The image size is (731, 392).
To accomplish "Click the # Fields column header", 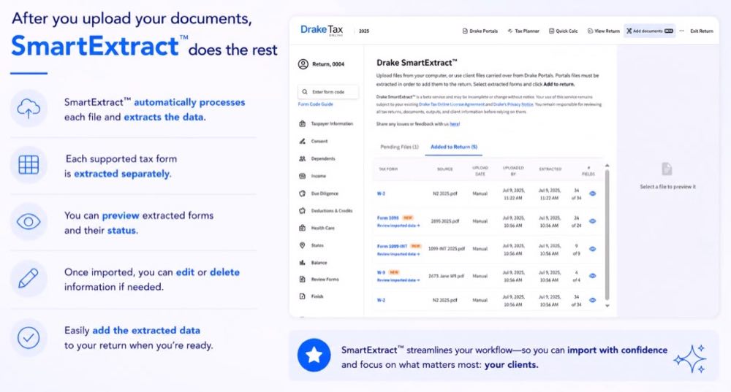I will [x=588, y=171].
